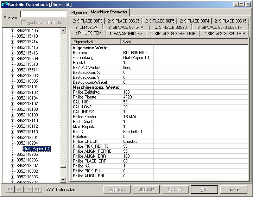Expand tree node 8952115416
Image resolution: width=253 pixels, height=197 pixels.
12,53
